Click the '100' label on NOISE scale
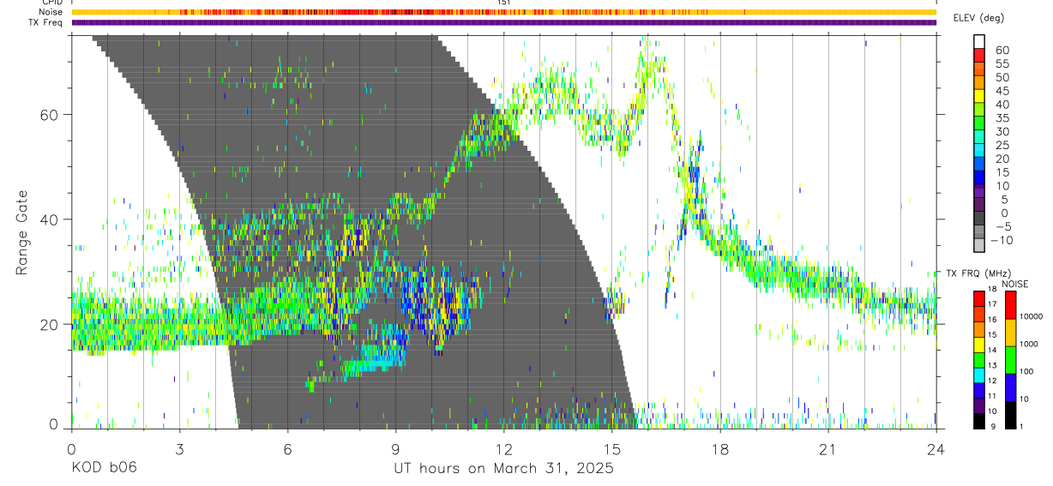Image resolution: width=1053 pixels, height=486 pixels. click(1027, 372)
